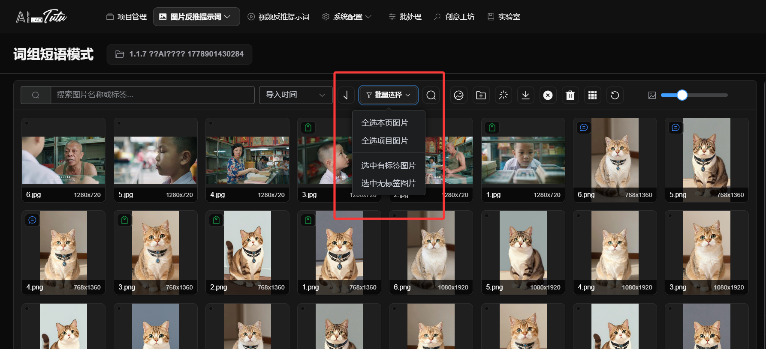Select the 5.jpg thumbnail of the boy profile
The height and width of the screenshot is (349, 766).
[x=156, y=160]
